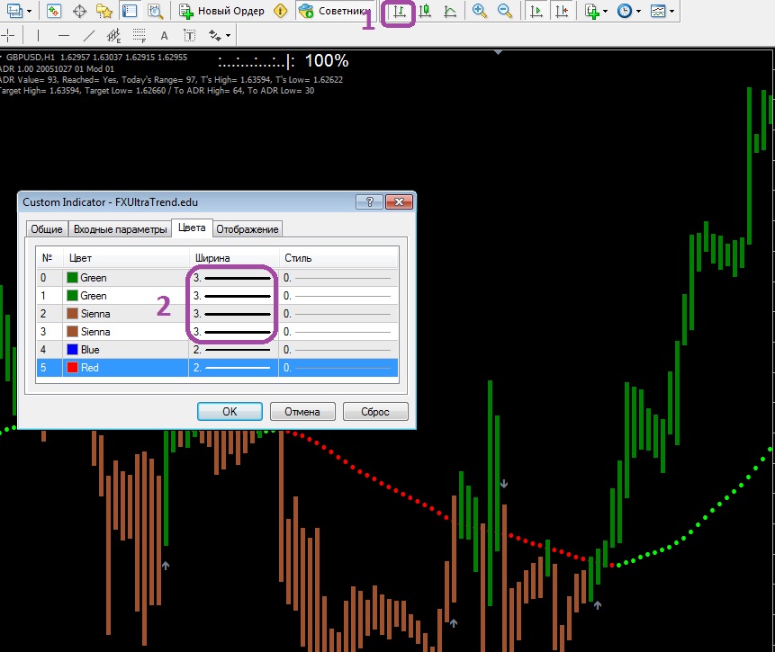775x652 pixels.
Task: Expand the Templates dropdown arrow
Action: pyautogui.click(x=671, y=11)
